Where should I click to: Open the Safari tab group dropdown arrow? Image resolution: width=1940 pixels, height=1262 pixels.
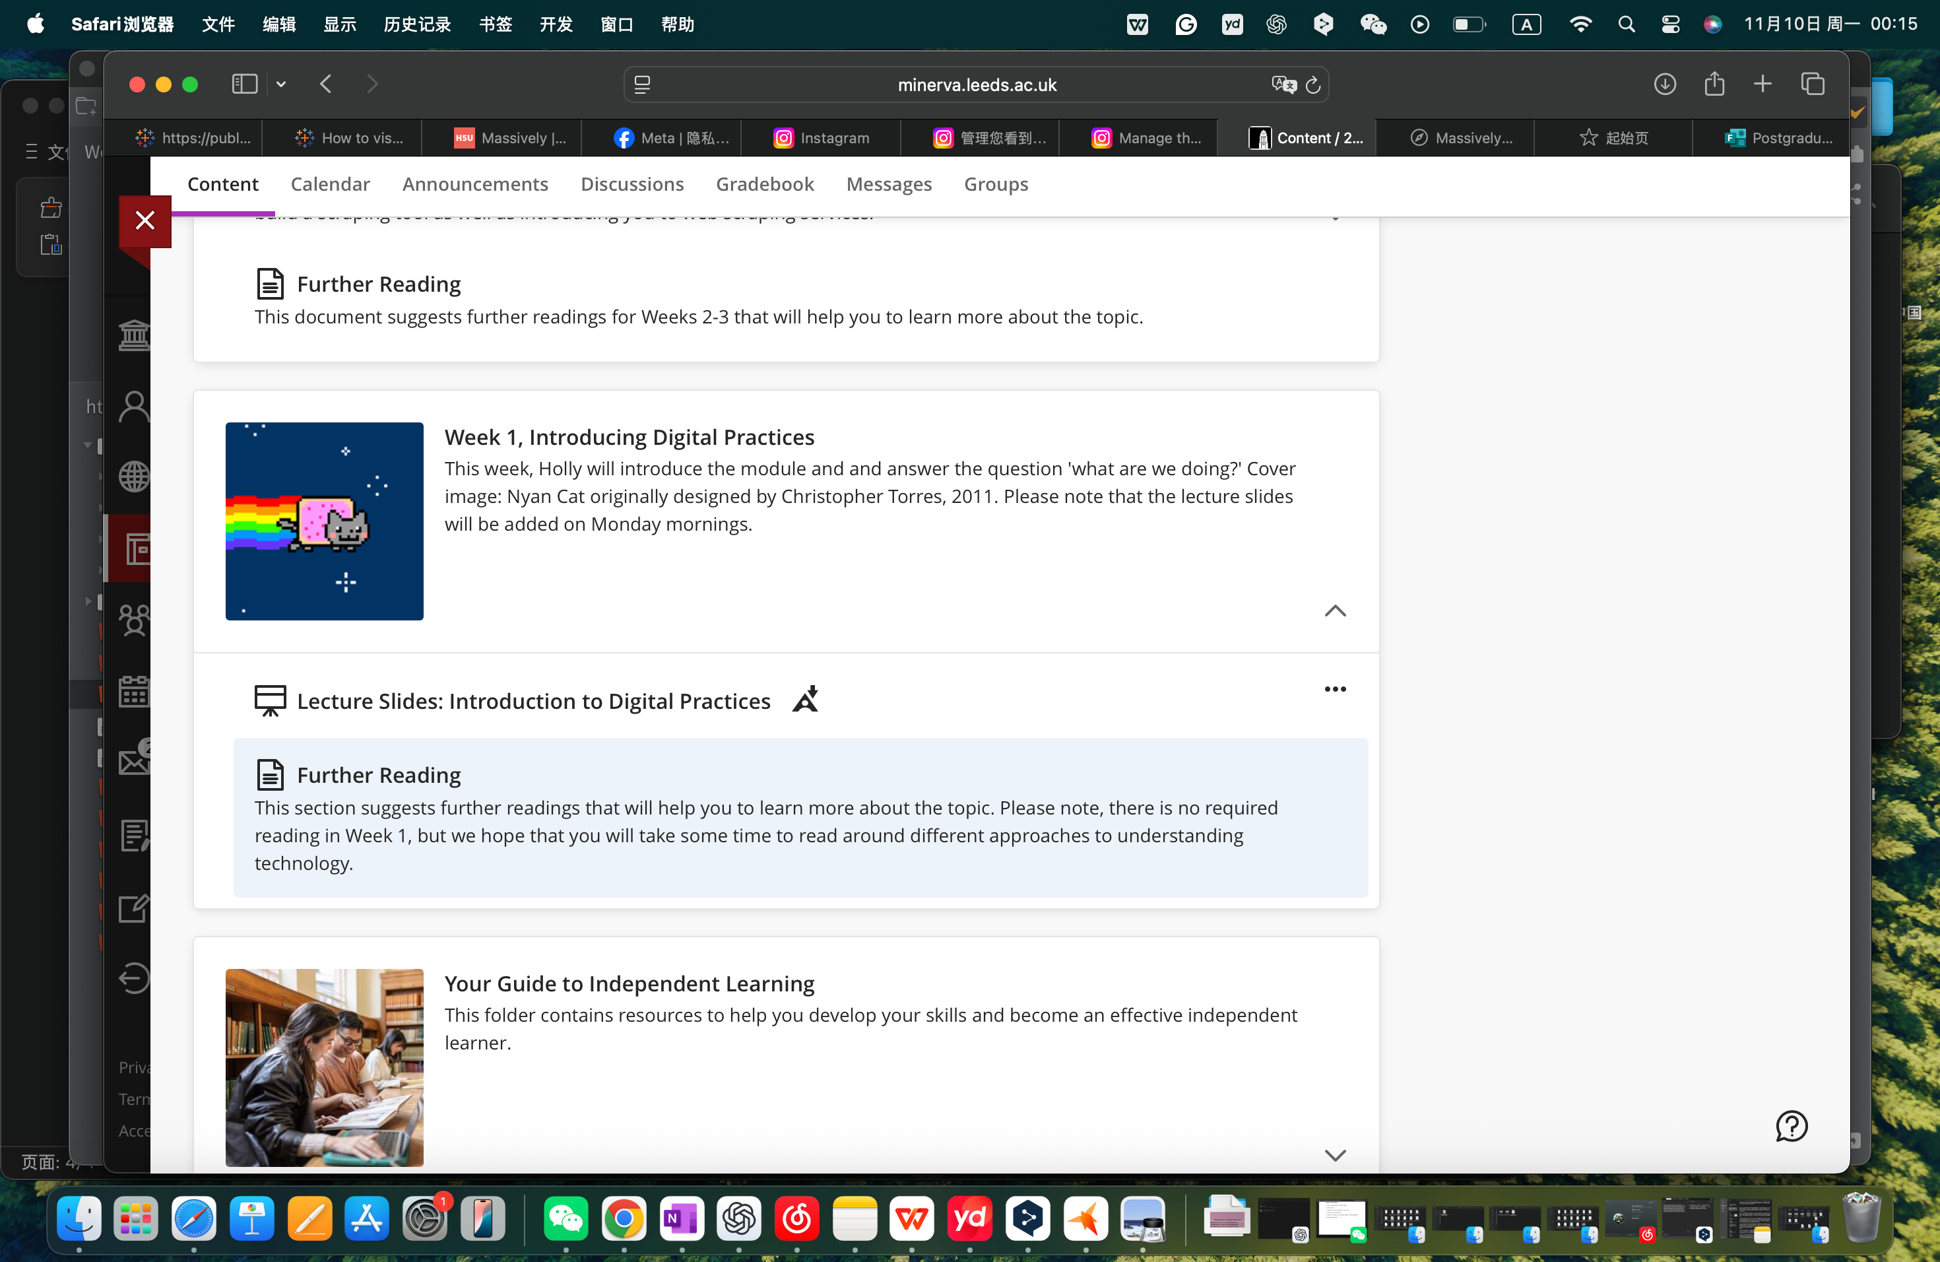click(x=281, y=84)
